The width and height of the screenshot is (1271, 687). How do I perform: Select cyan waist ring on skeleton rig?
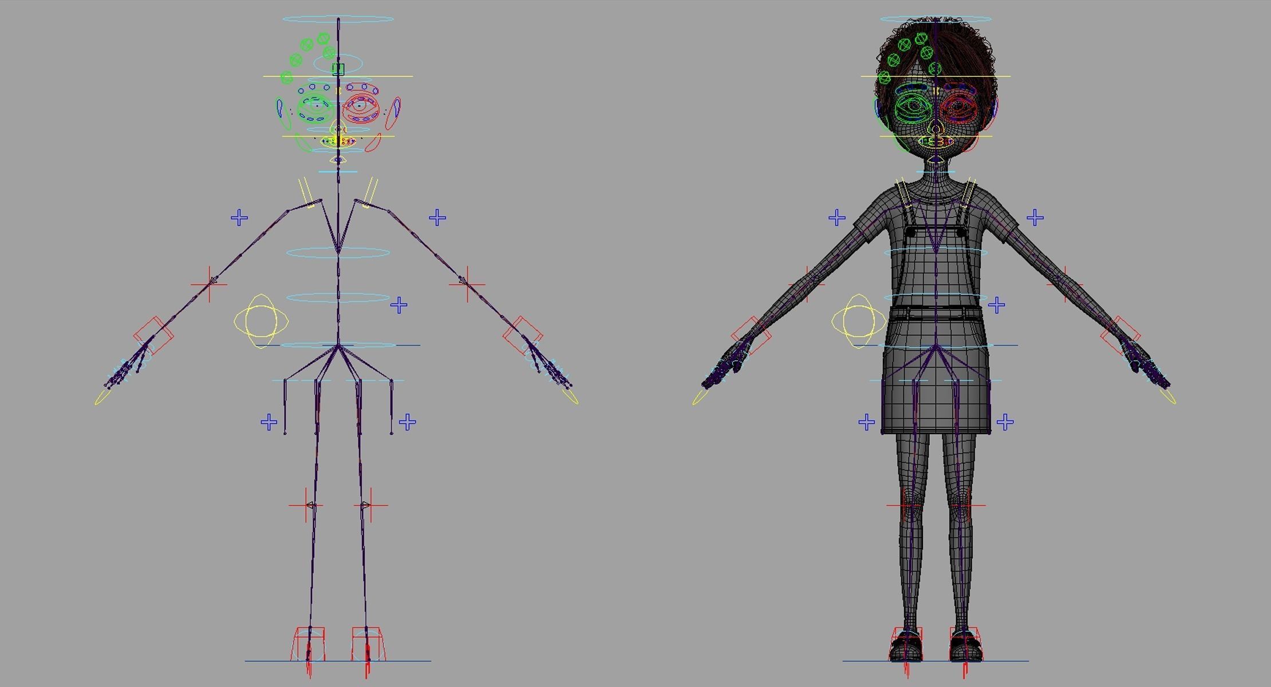[338, 298]
